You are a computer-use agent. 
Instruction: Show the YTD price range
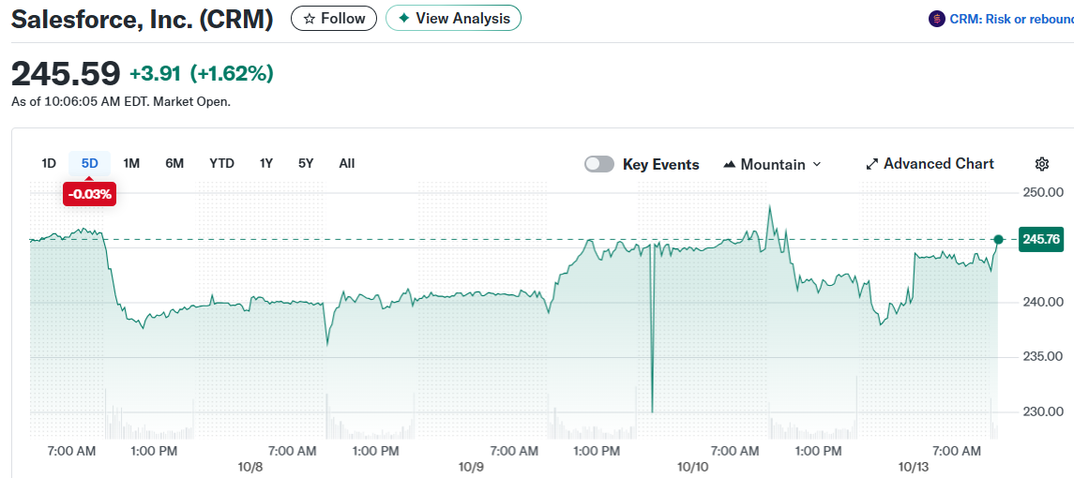[x=221, y=163]
